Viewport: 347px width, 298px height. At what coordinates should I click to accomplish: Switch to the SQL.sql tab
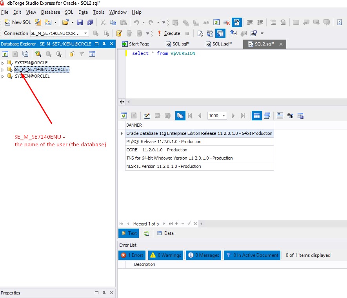click(178, 44)
